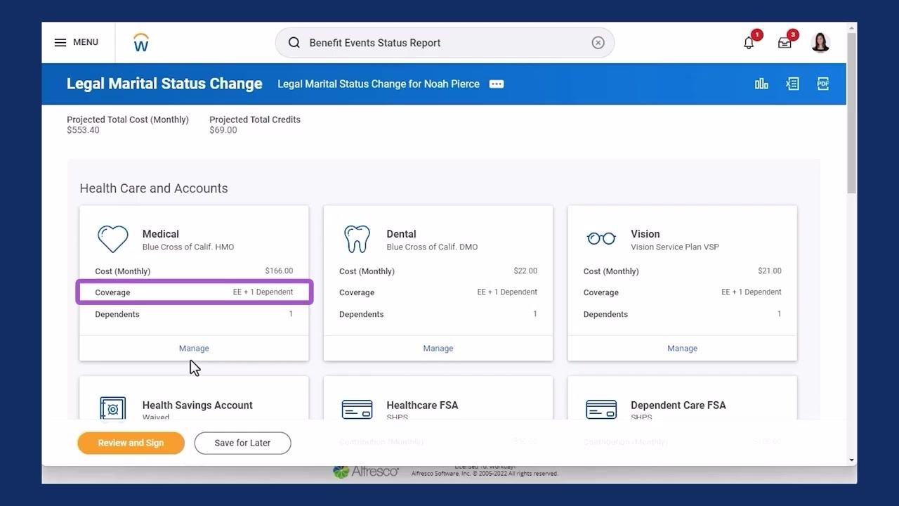Click Medical monthly cost $166.00
This screenshot has width=899, height=506.
coord(279,271)
